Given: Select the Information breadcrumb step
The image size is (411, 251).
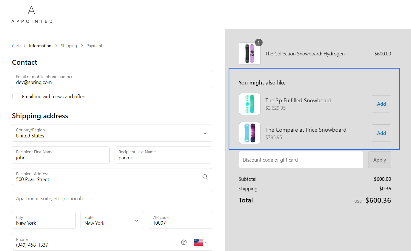Looking at the screenshot, I should coord(40,46).
